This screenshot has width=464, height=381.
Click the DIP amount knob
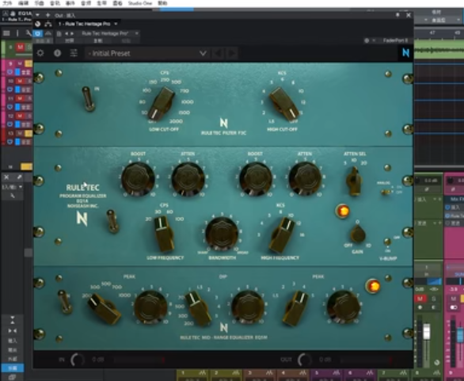click(248, 307)
